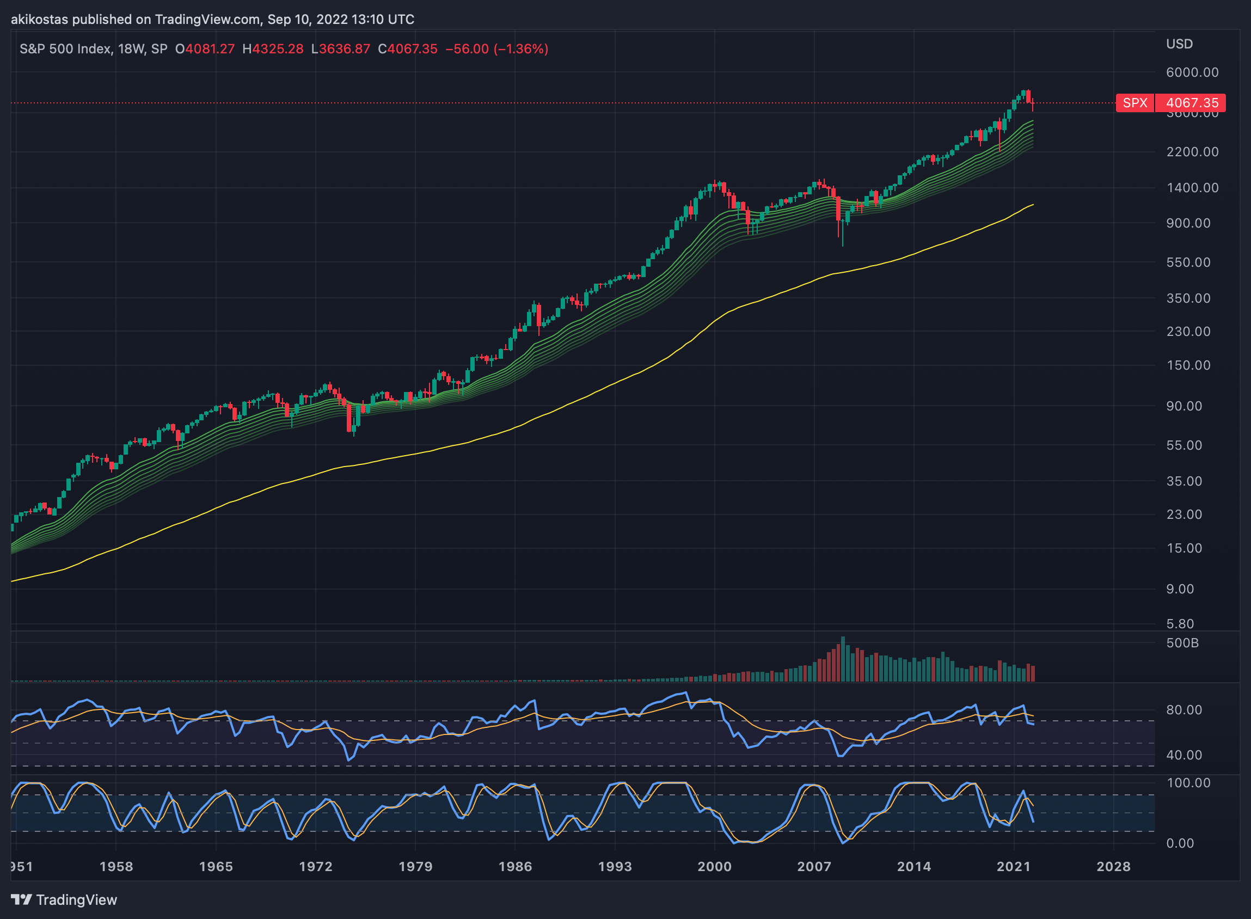
Task: Click the 350.00 price axis label
Action: coord(1188,298)
